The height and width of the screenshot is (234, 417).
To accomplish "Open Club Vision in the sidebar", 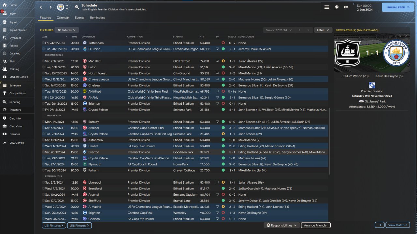I will coord(16,126).
